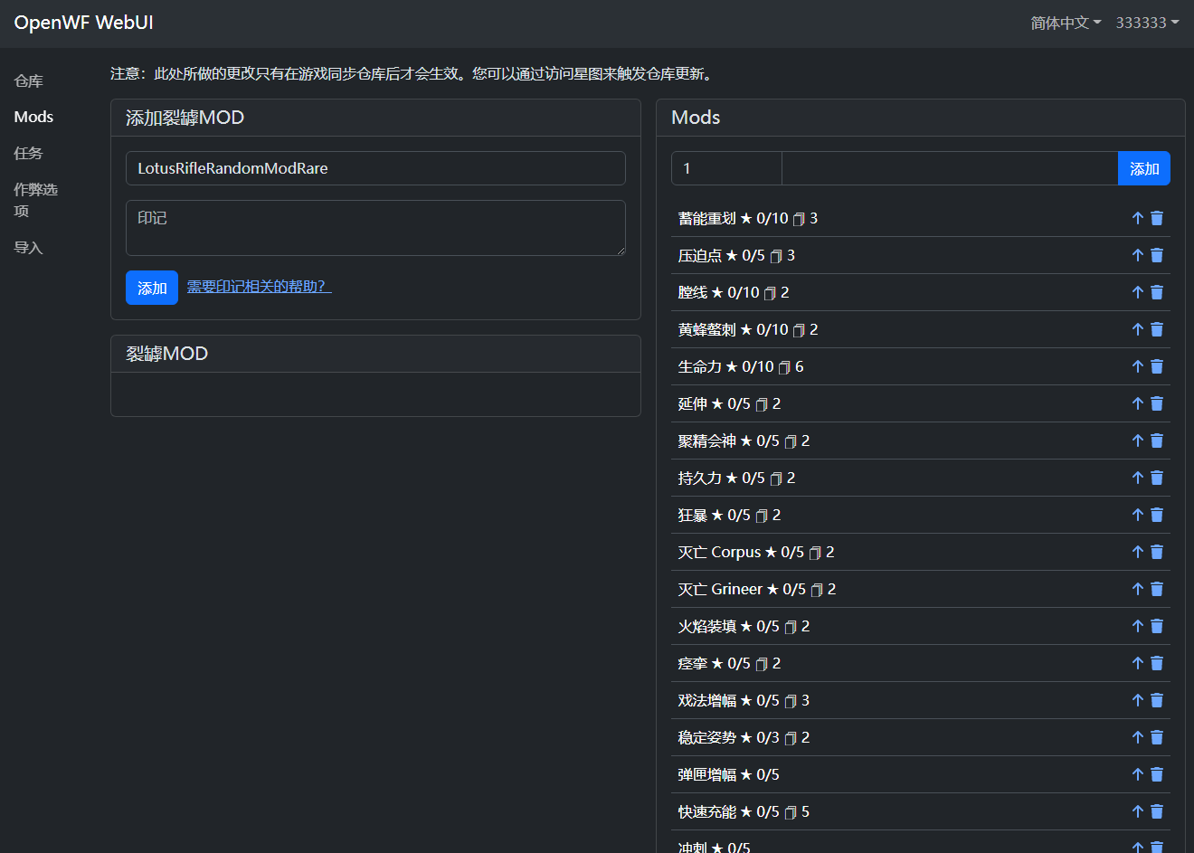
Task: Click the upgrade arrow for 延伸
Action: pos(1137,403)
